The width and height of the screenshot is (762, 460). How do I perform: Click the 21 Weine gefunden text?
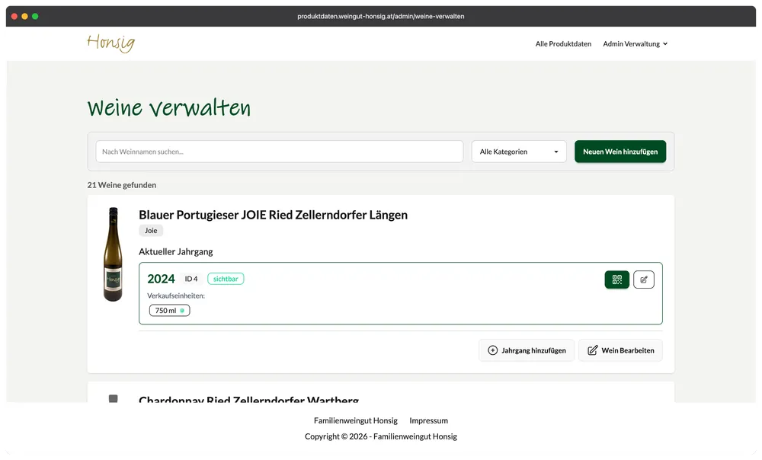pos(121,185)
